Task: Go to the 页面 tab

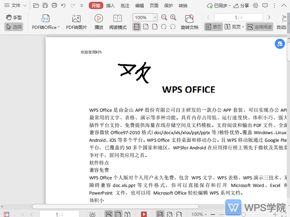Action: coord(154,6)
